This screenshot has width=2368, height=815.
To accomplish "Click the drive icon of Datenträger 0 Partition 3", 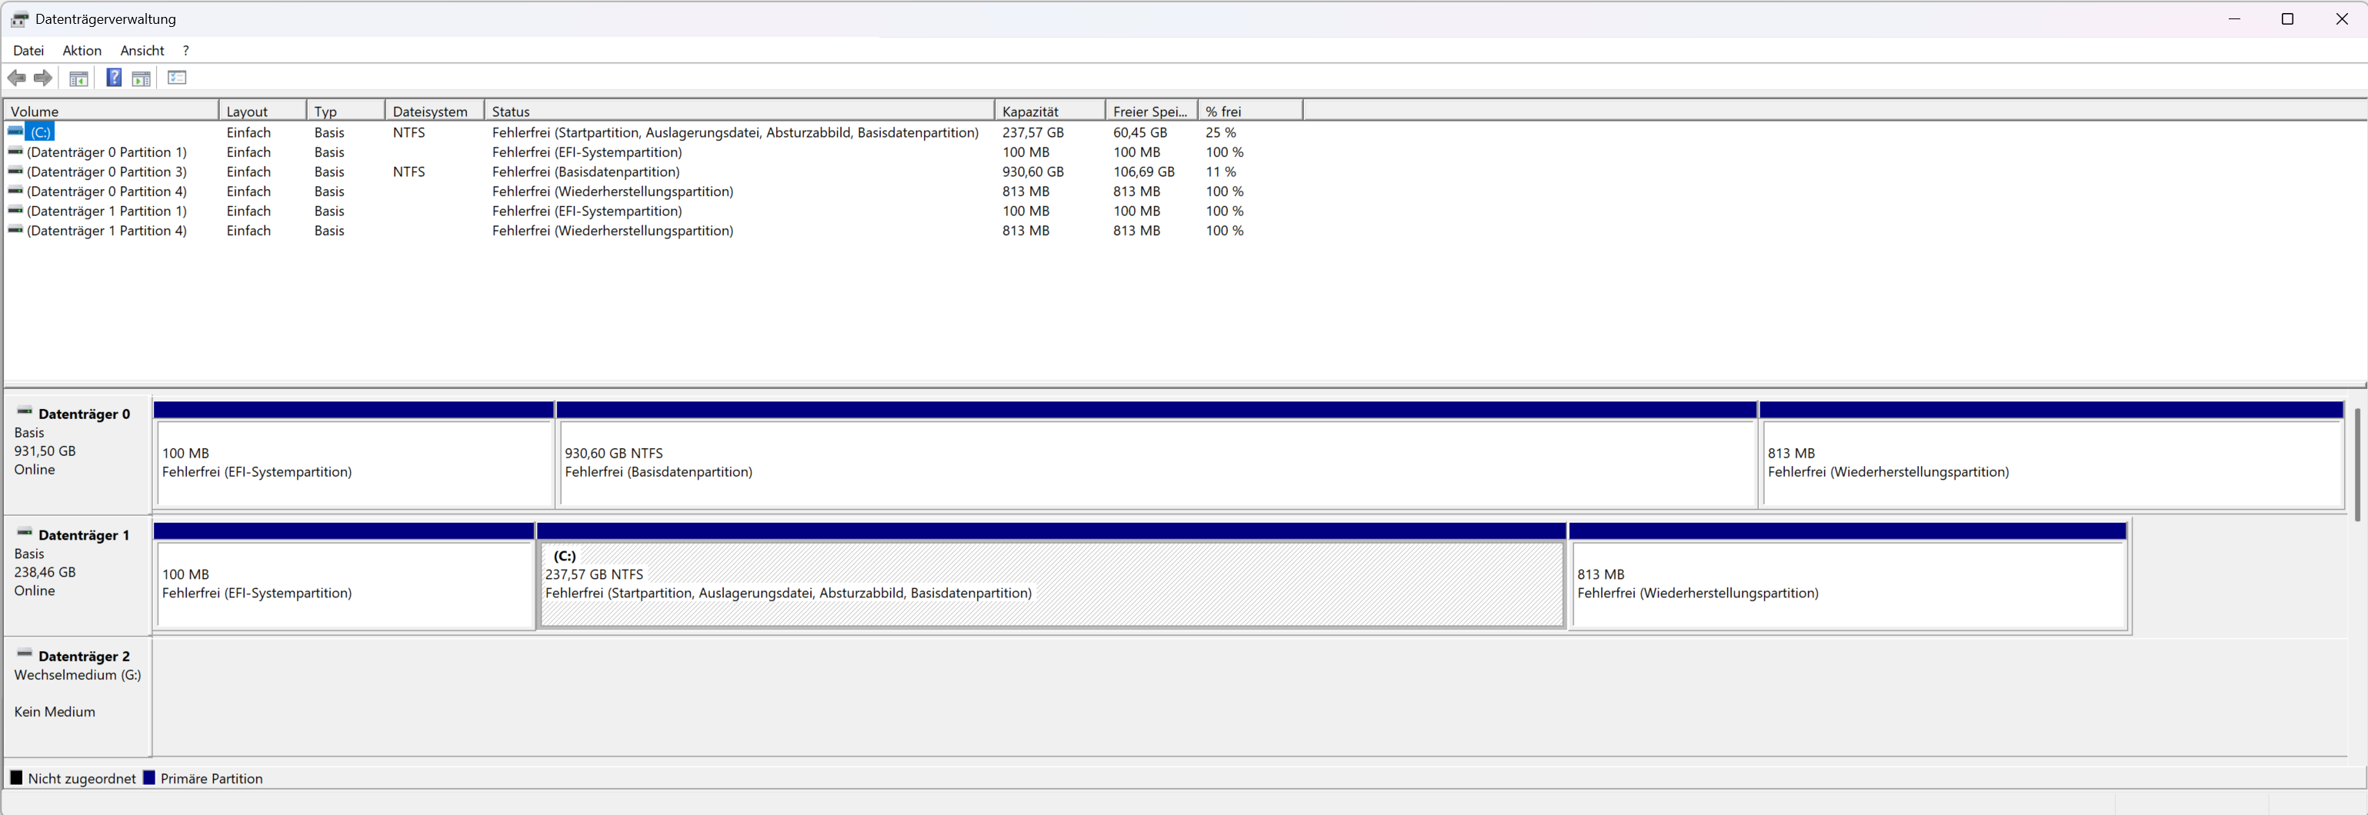I will pyautogui.click(x=15, y=171).
